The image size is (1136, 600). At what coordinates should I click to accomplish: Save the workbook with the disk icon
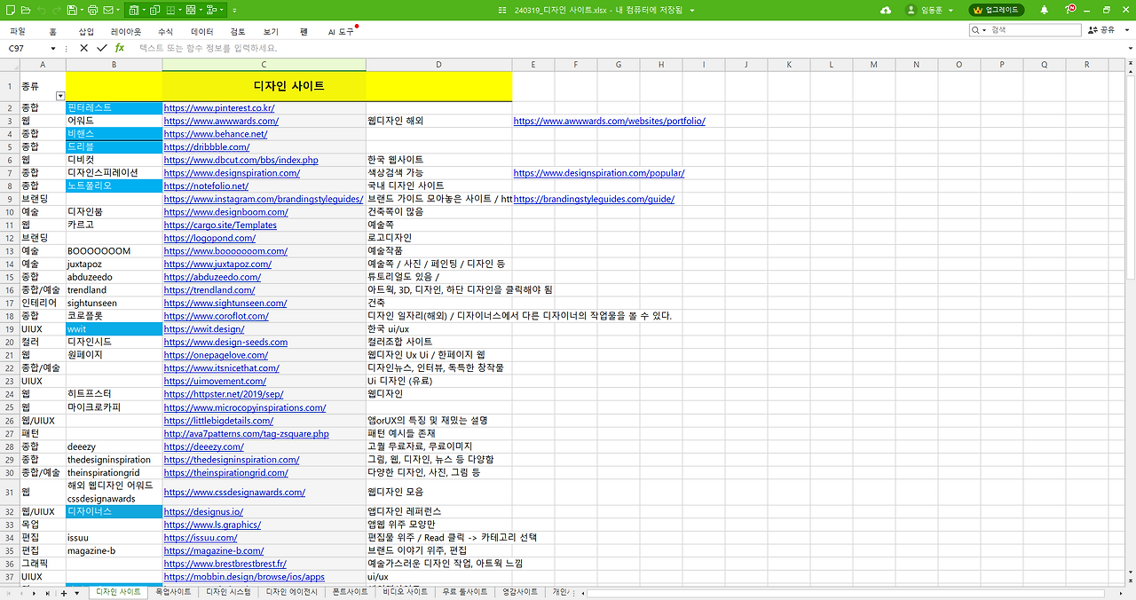pyautogui.click(x=74, y=10)
